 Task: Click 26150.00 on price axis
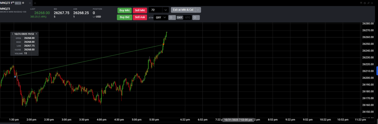click(x=368, y=112)
